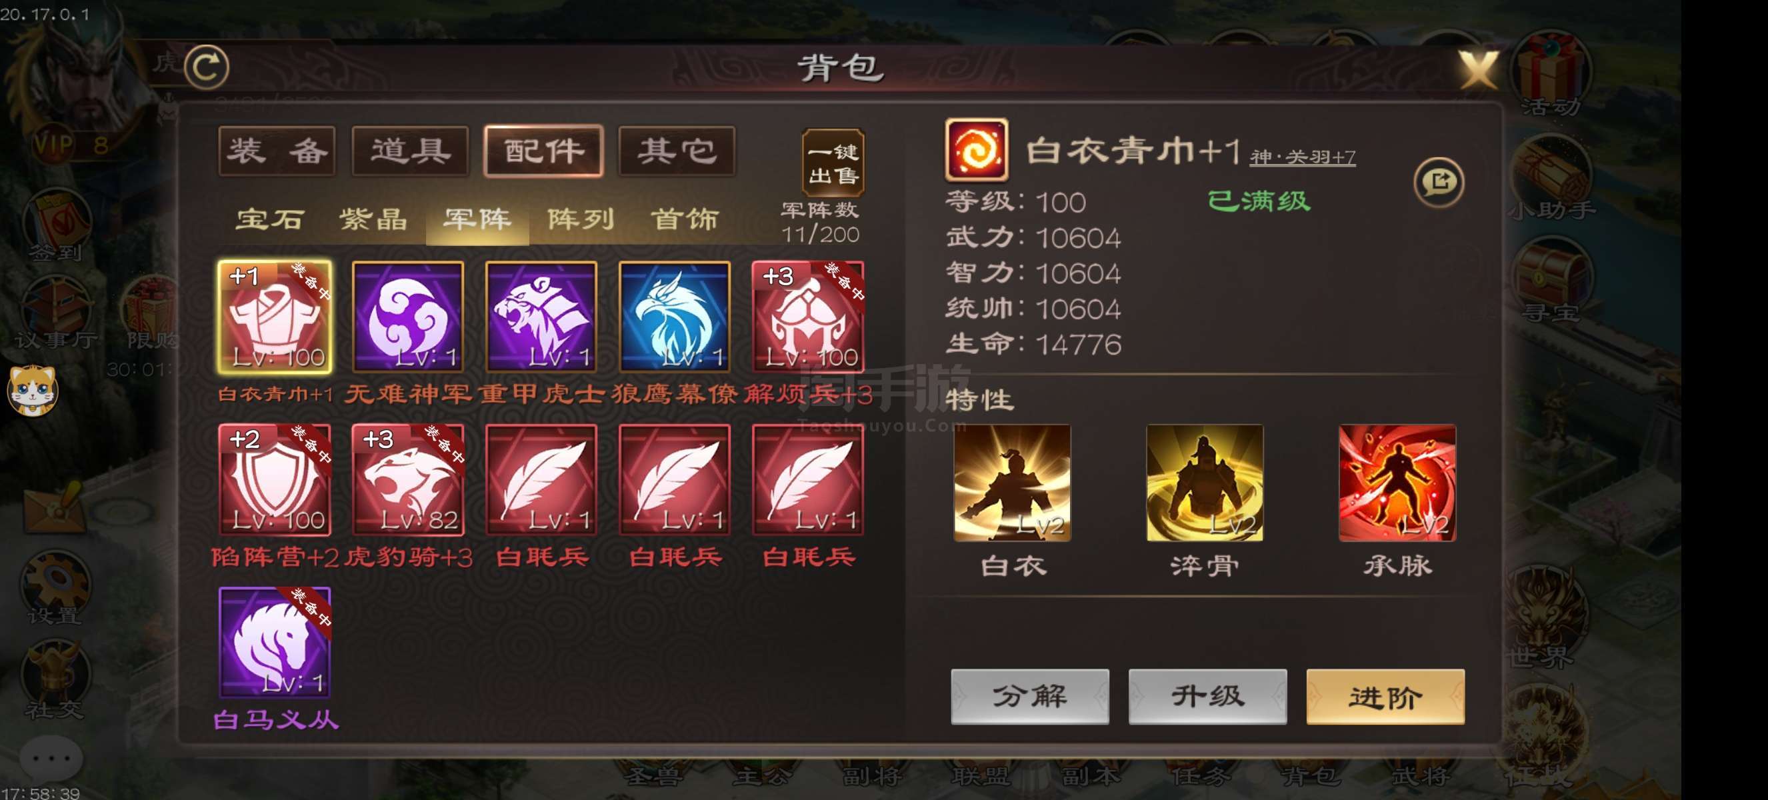Select the 重甲虎士 tiger formation icon
1768x800 pixels.
click(541, 317)
